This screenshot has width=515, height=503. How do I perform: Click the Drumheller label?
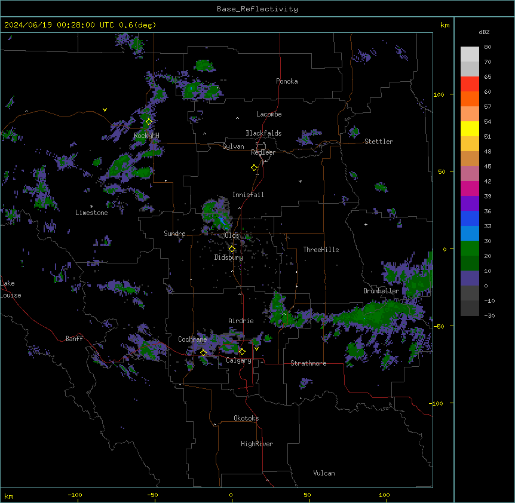pos(381,291)
